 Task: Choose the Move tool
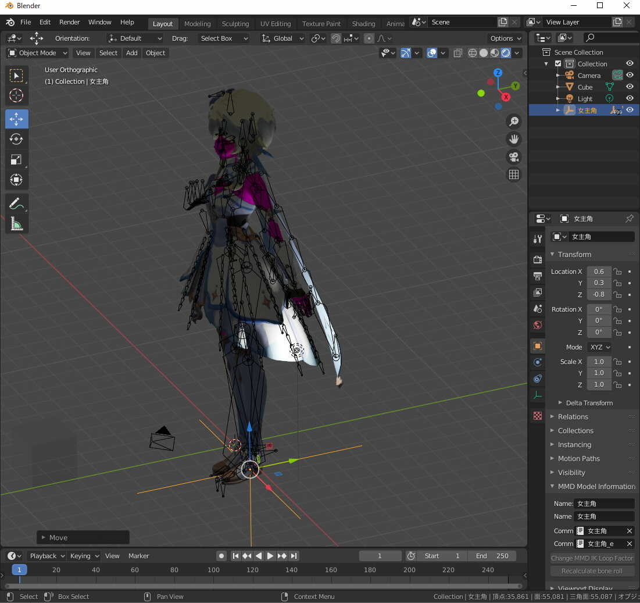(16, 119)
